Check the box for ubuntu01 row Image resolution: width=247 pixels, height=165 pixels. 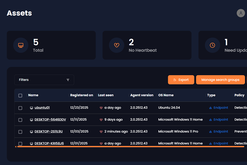(x=20, y=108)
